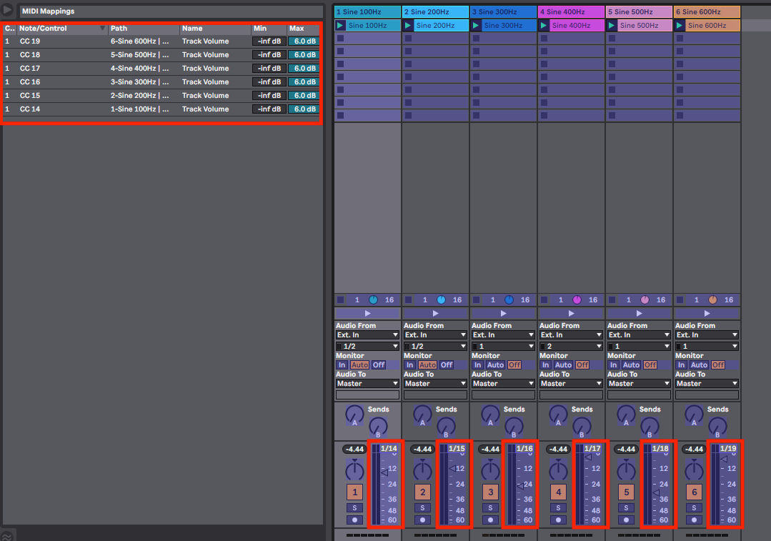Set track 2 monitor to Auto
The width and height of the screenshot is (771, 541).
click(x=427, y=365)
